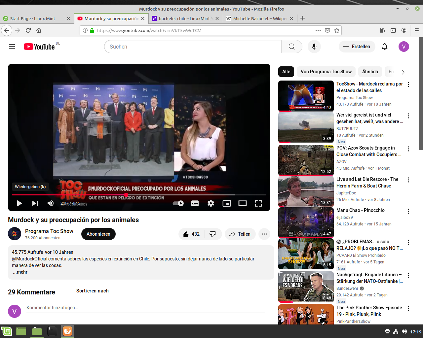Open the Sortieren nach dropdown
Screen dimensions: 423x338
88,291
